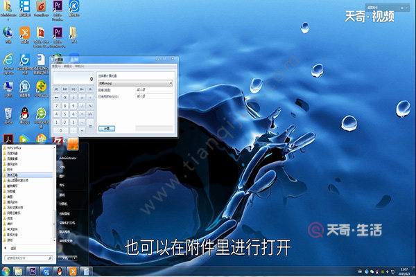416x277 pixels.
Task: Open the shutdown options arrow
Action: pos(76,258)
